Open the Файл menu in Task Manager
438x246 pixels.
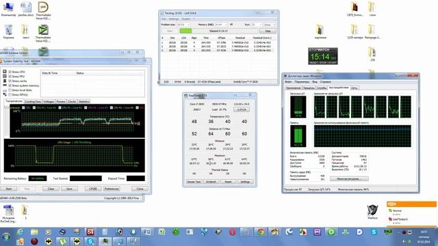pyautogui.click(x=288, y=82)
